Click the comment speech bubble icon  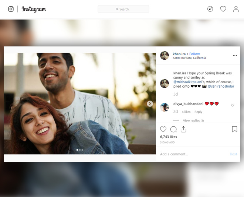click(x=173, y=129)
